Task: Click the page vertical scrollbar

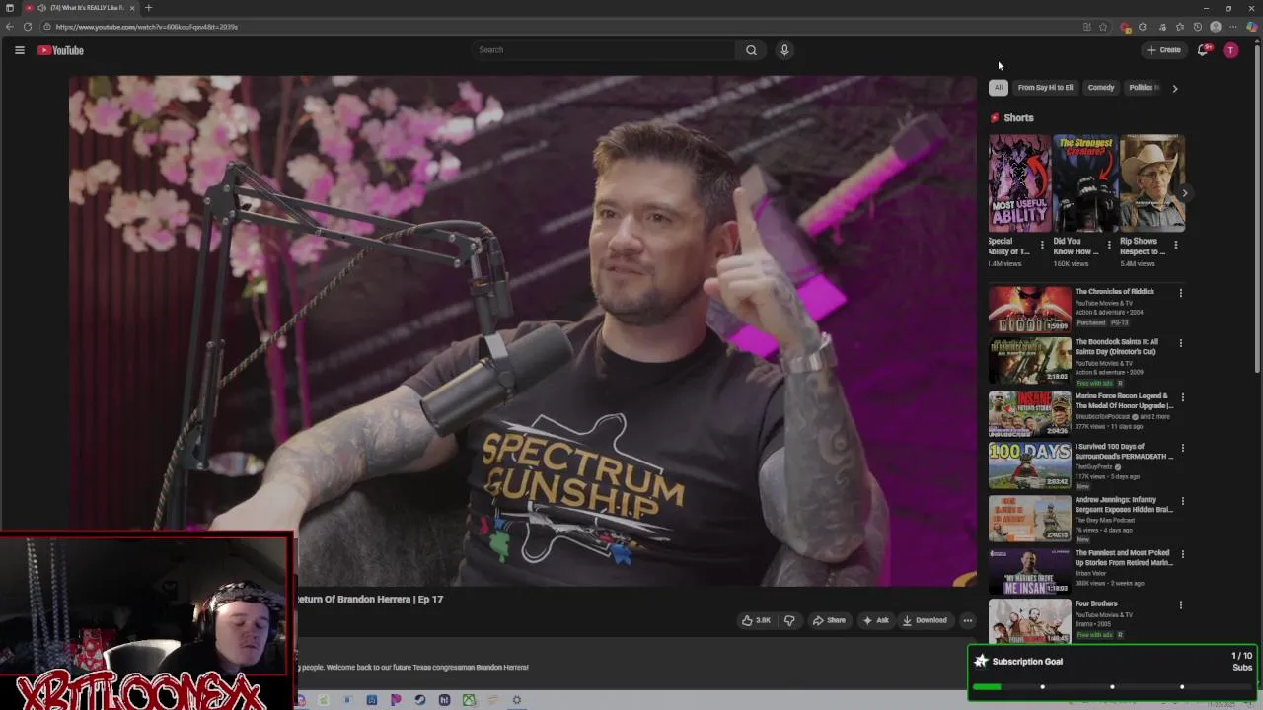Action: point(1256,207)
